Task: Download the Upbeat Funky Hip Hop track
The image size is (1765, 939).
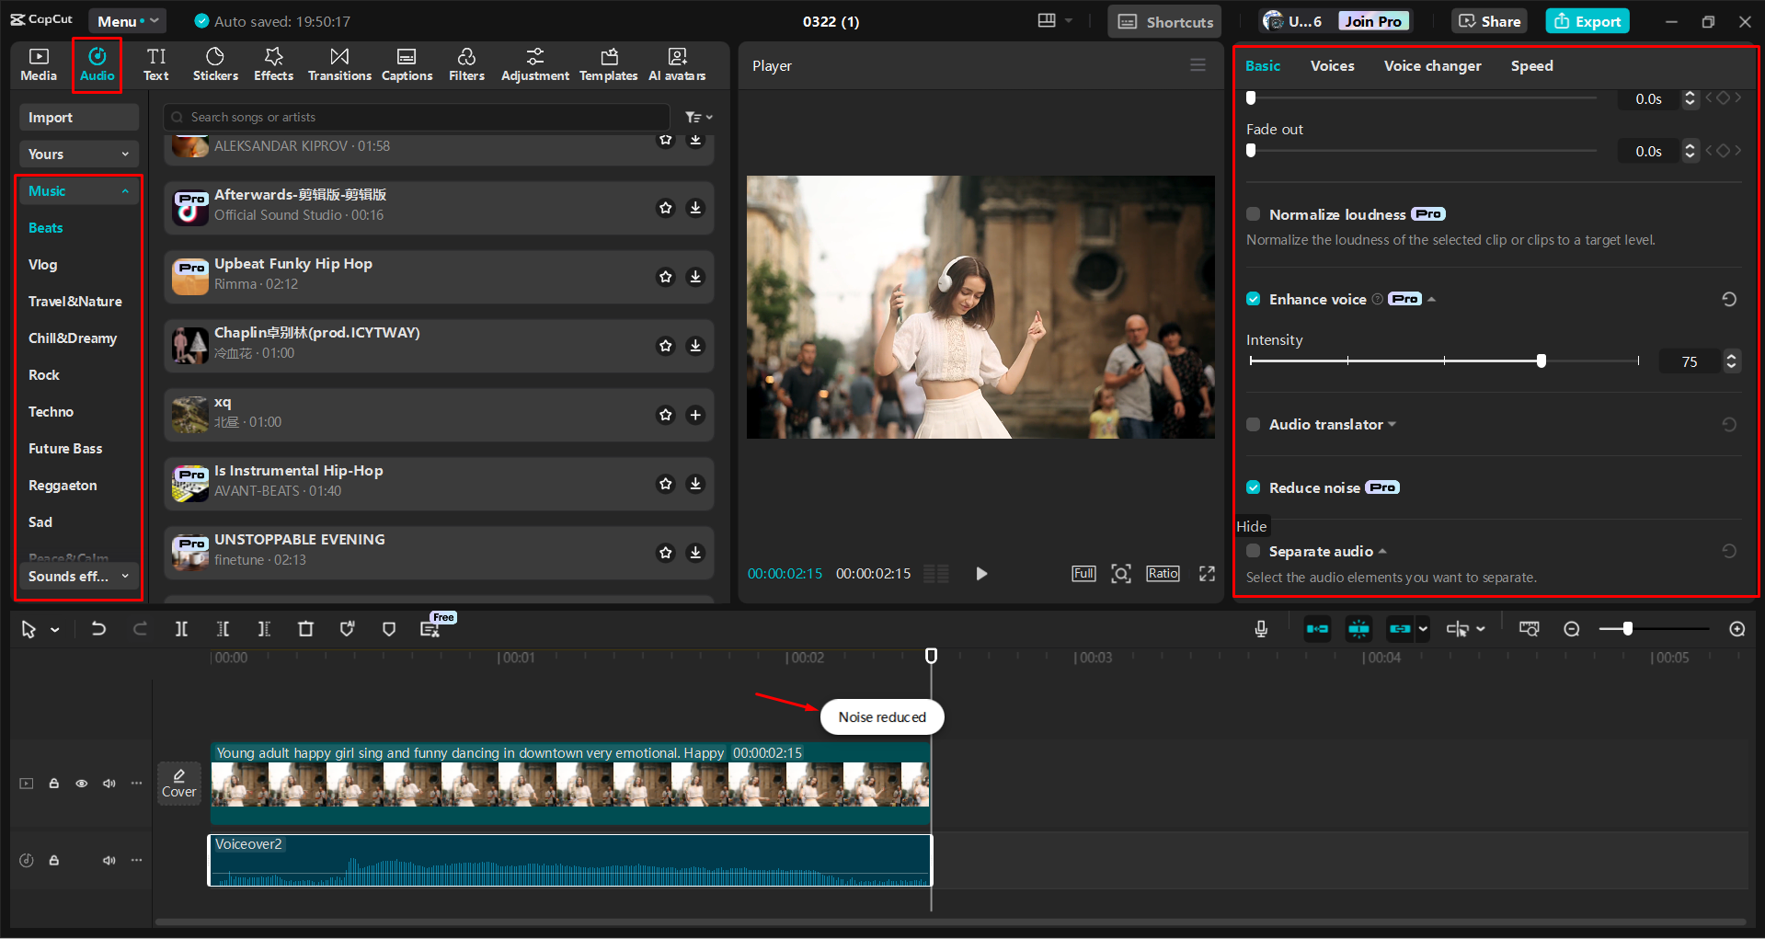Action: click(695, 276)
